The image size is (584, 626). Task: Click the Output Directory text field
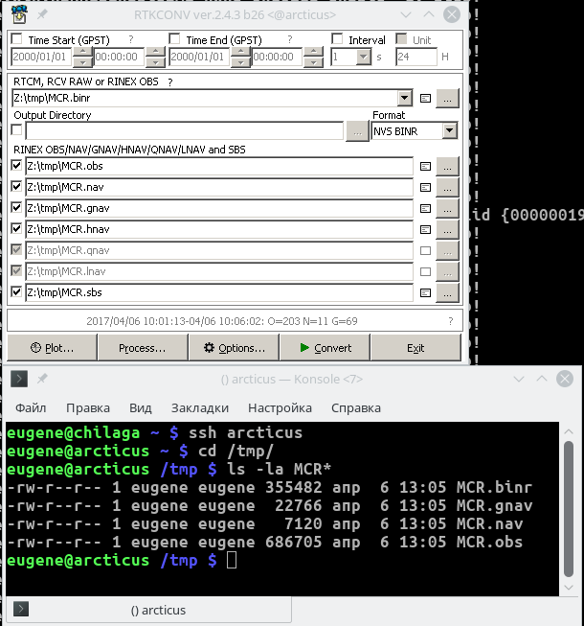point(184,131)
